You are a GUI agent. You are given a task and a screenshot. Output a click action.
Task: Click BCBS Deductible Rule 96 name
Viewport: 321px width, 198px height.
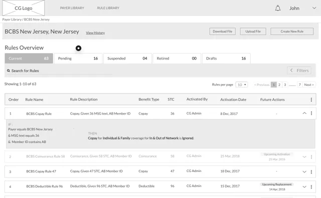[45, 186]
